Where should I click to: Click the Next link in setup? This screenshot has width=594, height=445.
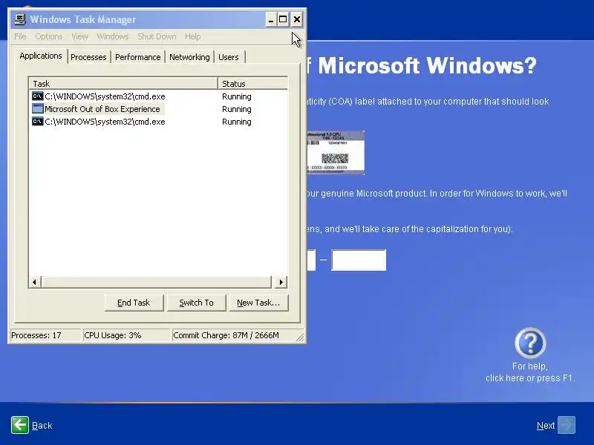546,426
